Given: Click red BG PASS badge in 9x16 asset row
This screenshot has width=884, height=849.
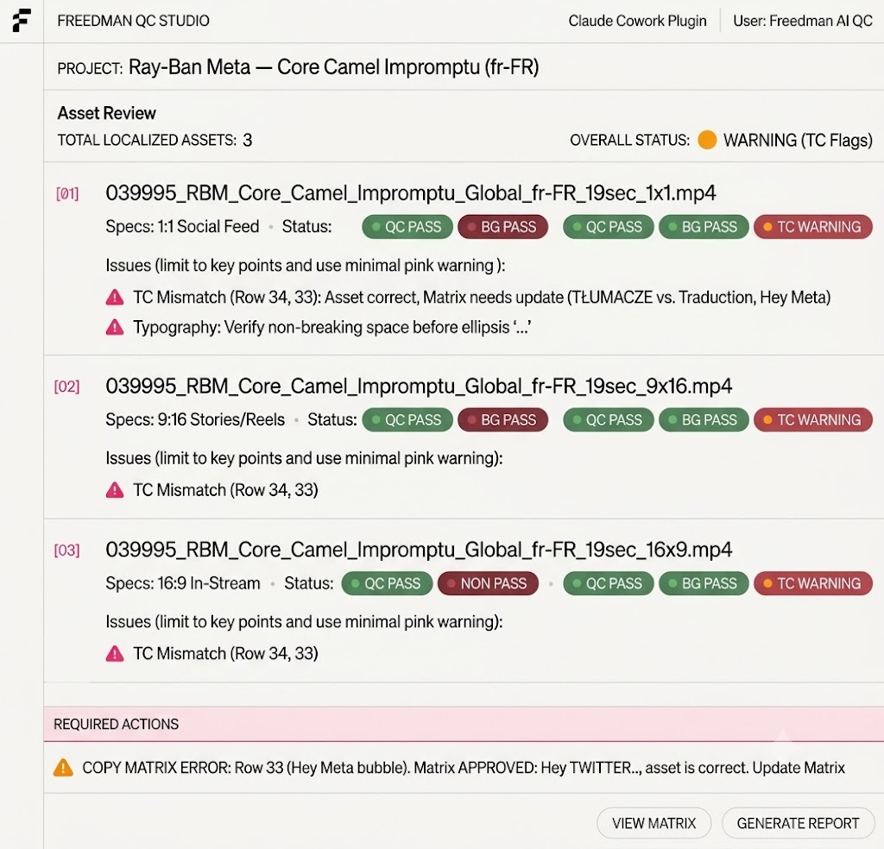Looking at the screenshot, I should 503,419.
